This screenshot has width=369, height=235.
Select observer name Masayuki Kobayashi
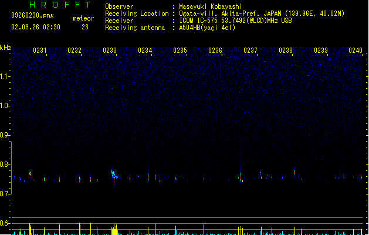211,6
